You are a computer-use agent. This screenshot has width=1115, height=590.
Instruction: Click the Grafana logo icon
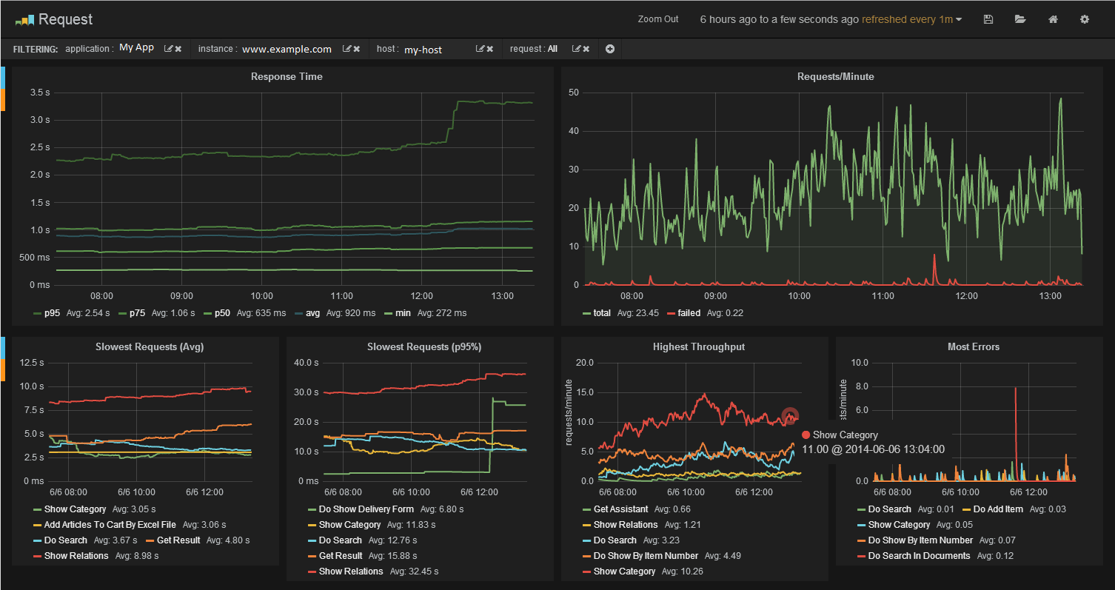[24, 20]
